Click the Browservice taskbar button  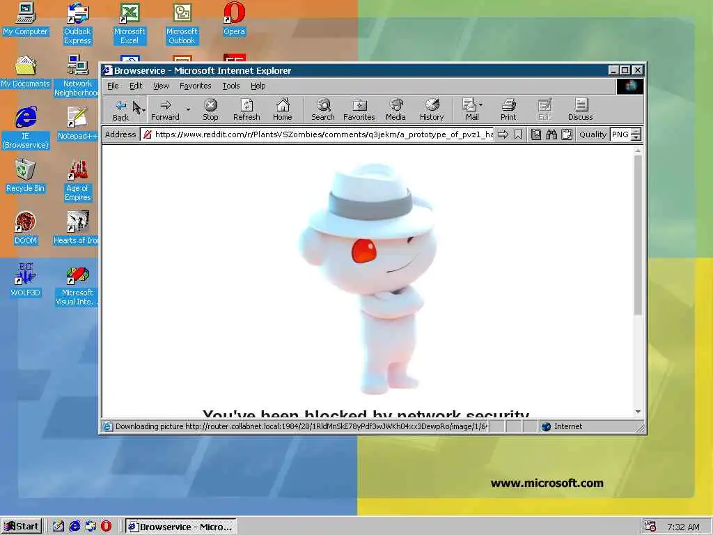pyautogui.click(x=181, y=527)
